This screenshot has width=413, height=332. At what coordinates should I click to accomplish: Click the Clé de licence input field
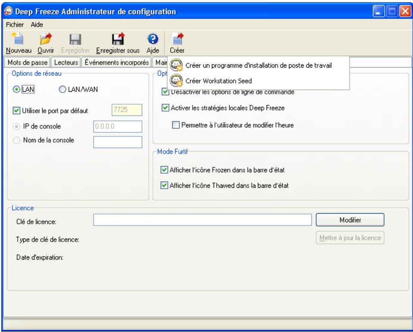[x=202, y=220]
